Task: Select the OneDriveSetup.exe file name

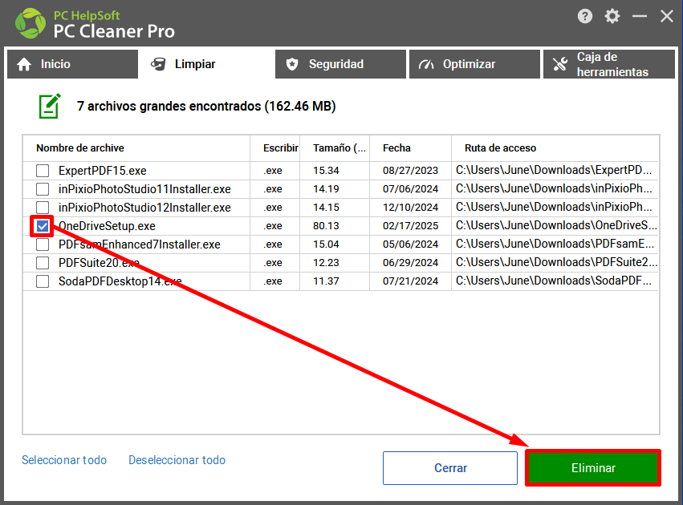Action: click(x=107, y=226)
